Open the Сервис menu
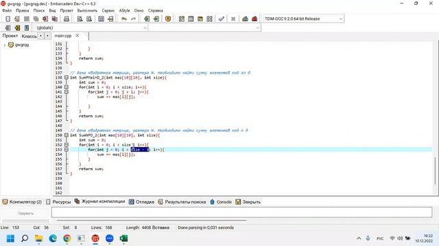Screen dimensions: 439x246 point(108,10)
